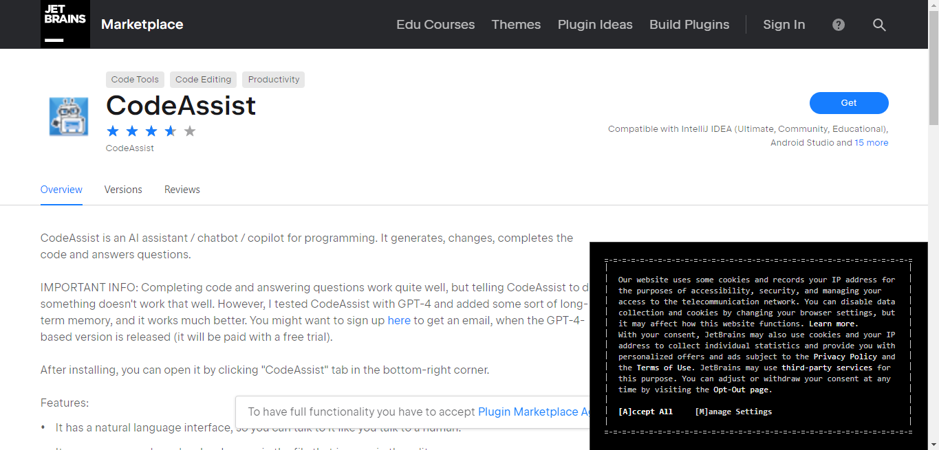The height and width of the screenshot is (450, 939).
Task: Open the Opt-Out page link
Action: (742, 390)
